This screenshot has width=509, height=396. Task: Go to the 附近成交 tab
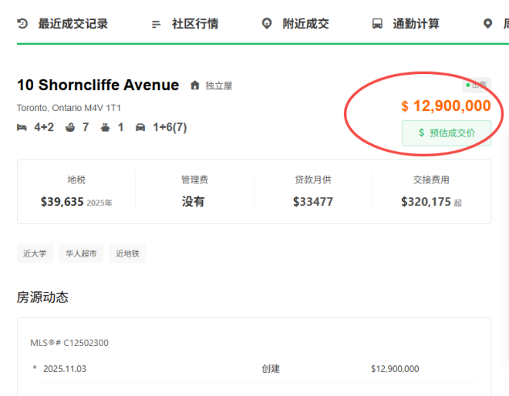[305, 24]
